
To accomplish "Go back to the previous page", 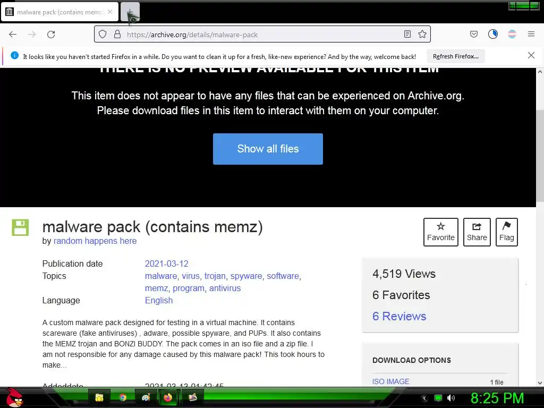I will point(13,35).
